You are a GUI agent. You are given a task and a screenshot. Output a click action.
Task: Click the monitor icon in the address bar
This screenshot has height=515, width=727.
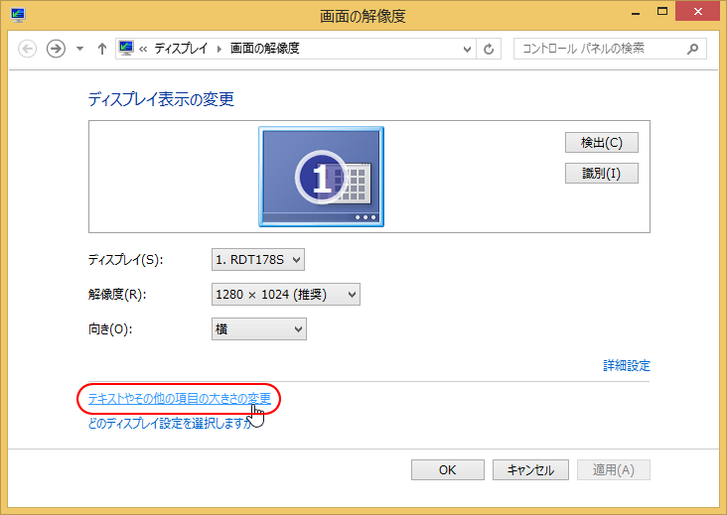(x=126, y=49)
